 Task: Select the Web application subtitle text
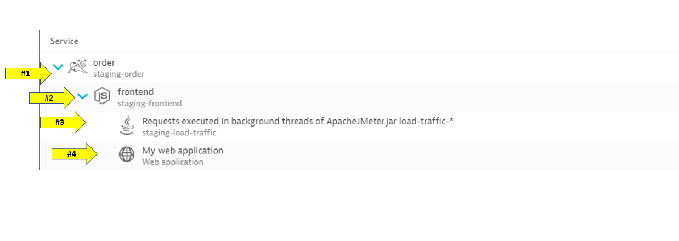click(173, 162)
